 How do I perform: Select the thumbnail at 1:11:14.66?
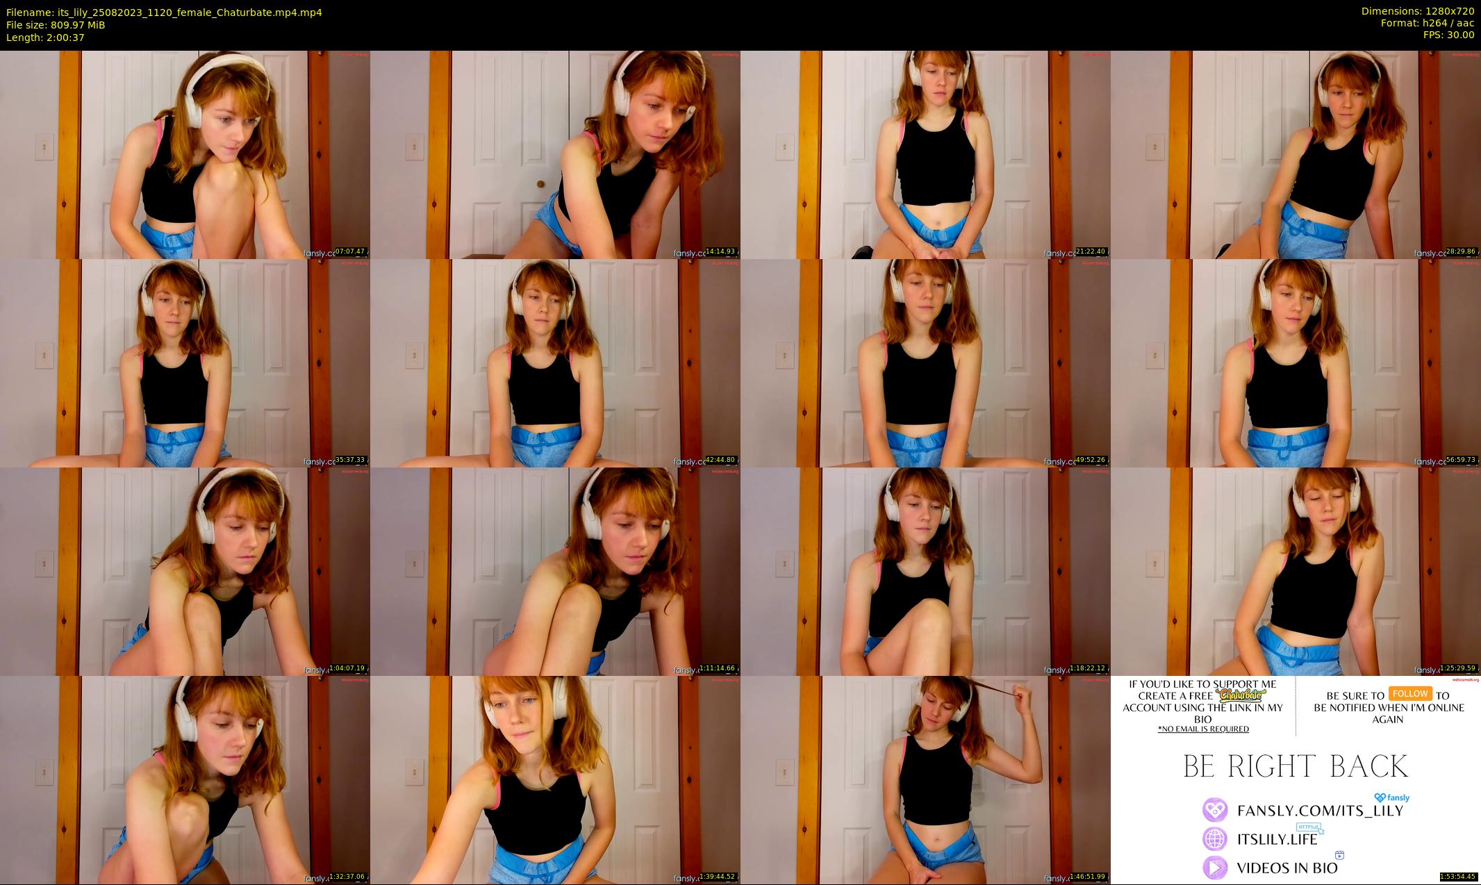[x=555, y=571]
